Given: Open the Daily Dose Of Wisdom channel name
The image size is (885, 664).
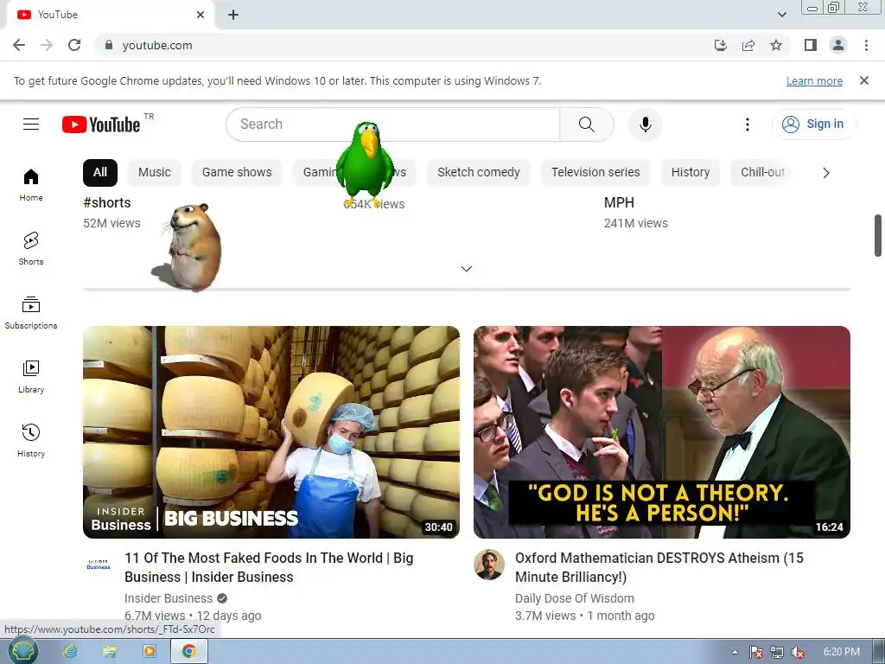Looking at the screenshot, I should pyautogui.click(x=575, y=598).
